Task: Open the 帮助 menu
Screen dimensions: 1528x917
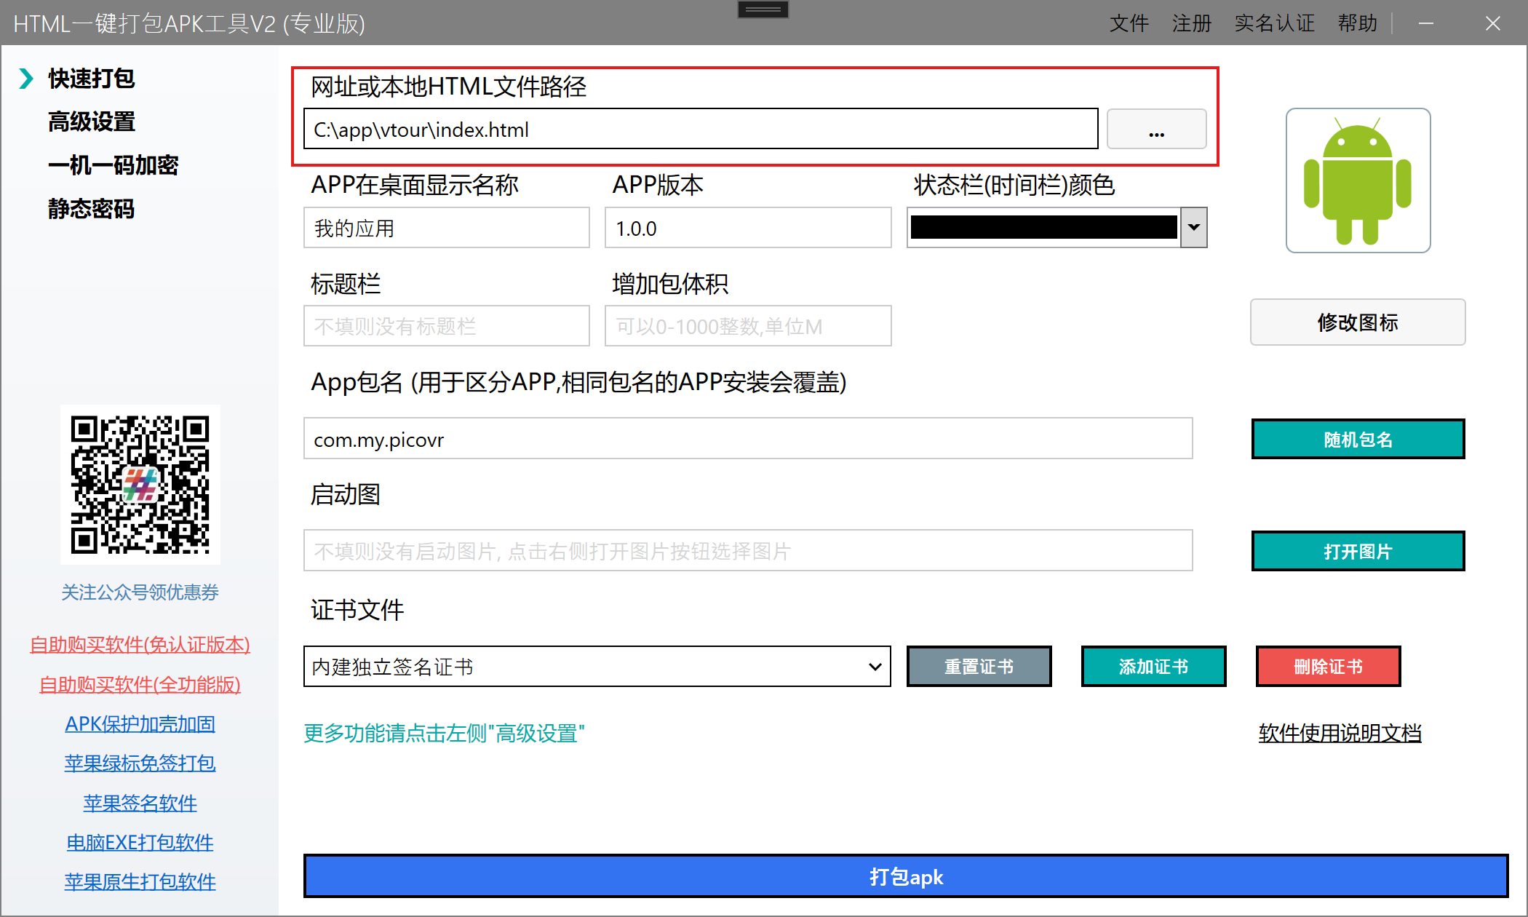Action: tap(1357, 23)
